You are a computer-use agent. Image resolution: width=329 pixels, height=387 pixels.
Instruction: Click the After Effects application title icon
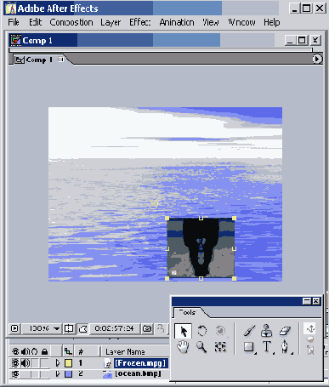pyautogui.click(x=11, y=9)
